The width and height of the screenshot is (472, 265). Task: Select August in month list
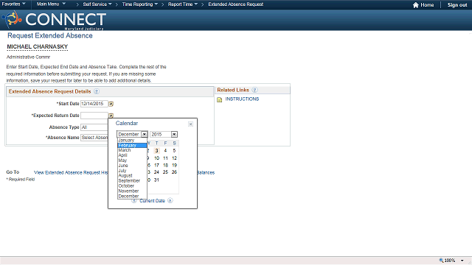click(132, 175)
